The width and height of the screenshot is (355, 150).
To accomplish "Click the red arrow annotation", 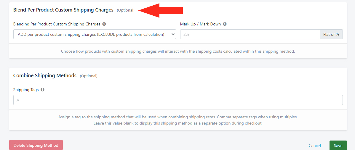I will pos(161,10).
